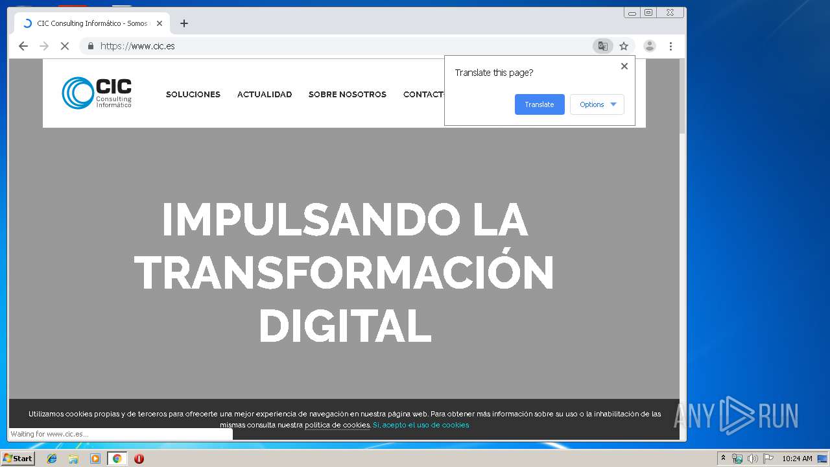The image size is (830, 467).
Task: Open Windows Explorer folder on taskbar
Action: point(73,459)
